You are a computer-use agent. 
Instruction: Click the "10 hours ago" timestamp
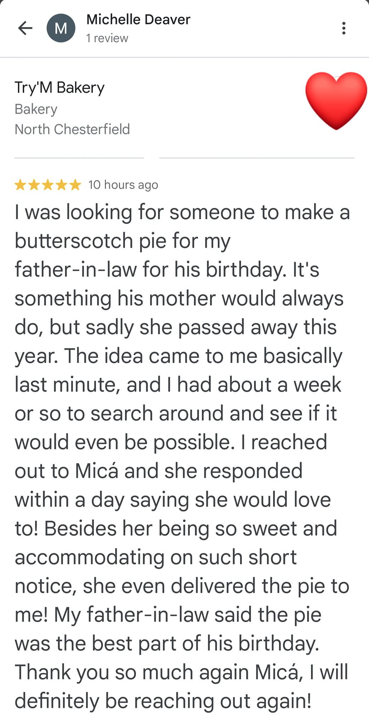coord(123,185)
